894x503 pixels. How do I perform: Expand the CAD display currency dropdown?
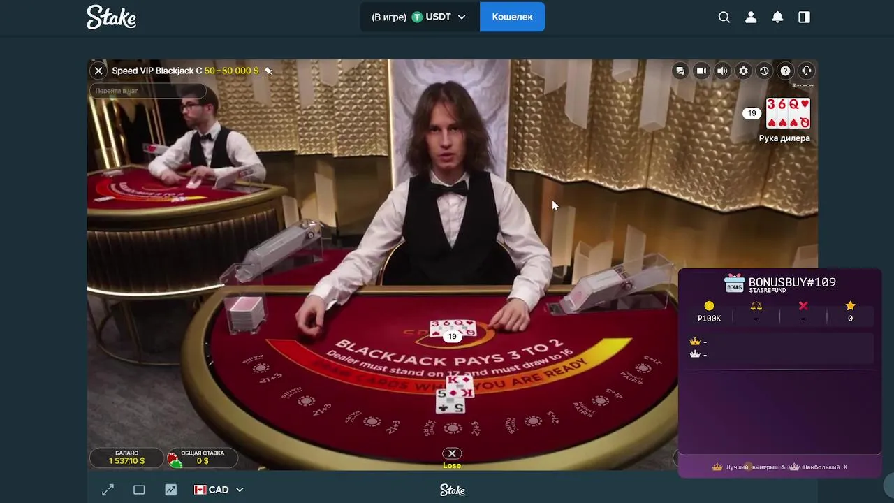pyautogui.click(x=219, y=490)
